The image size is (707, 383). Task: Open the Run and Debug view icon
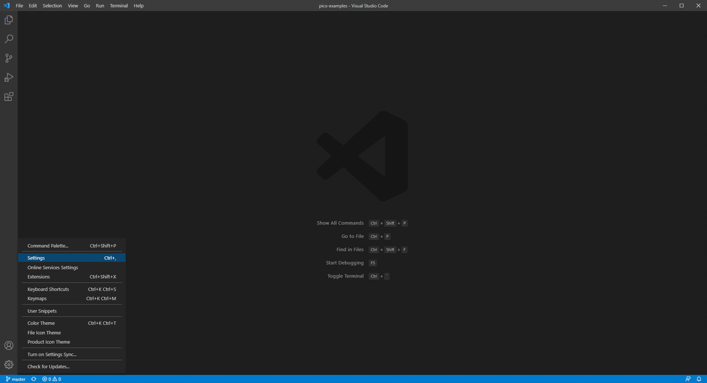click(8, 78)
